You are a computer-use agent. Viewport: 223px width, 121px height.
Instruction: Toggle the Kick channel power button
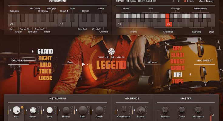(x=22, y=107)
